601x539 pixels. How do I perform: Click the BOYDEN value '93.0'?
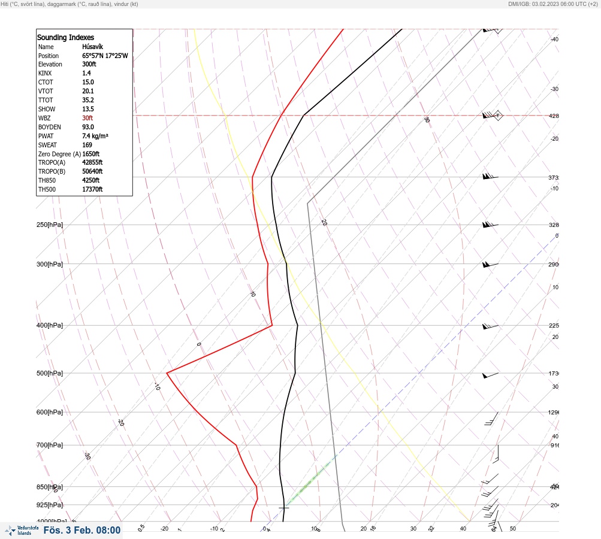pos(87,127)
